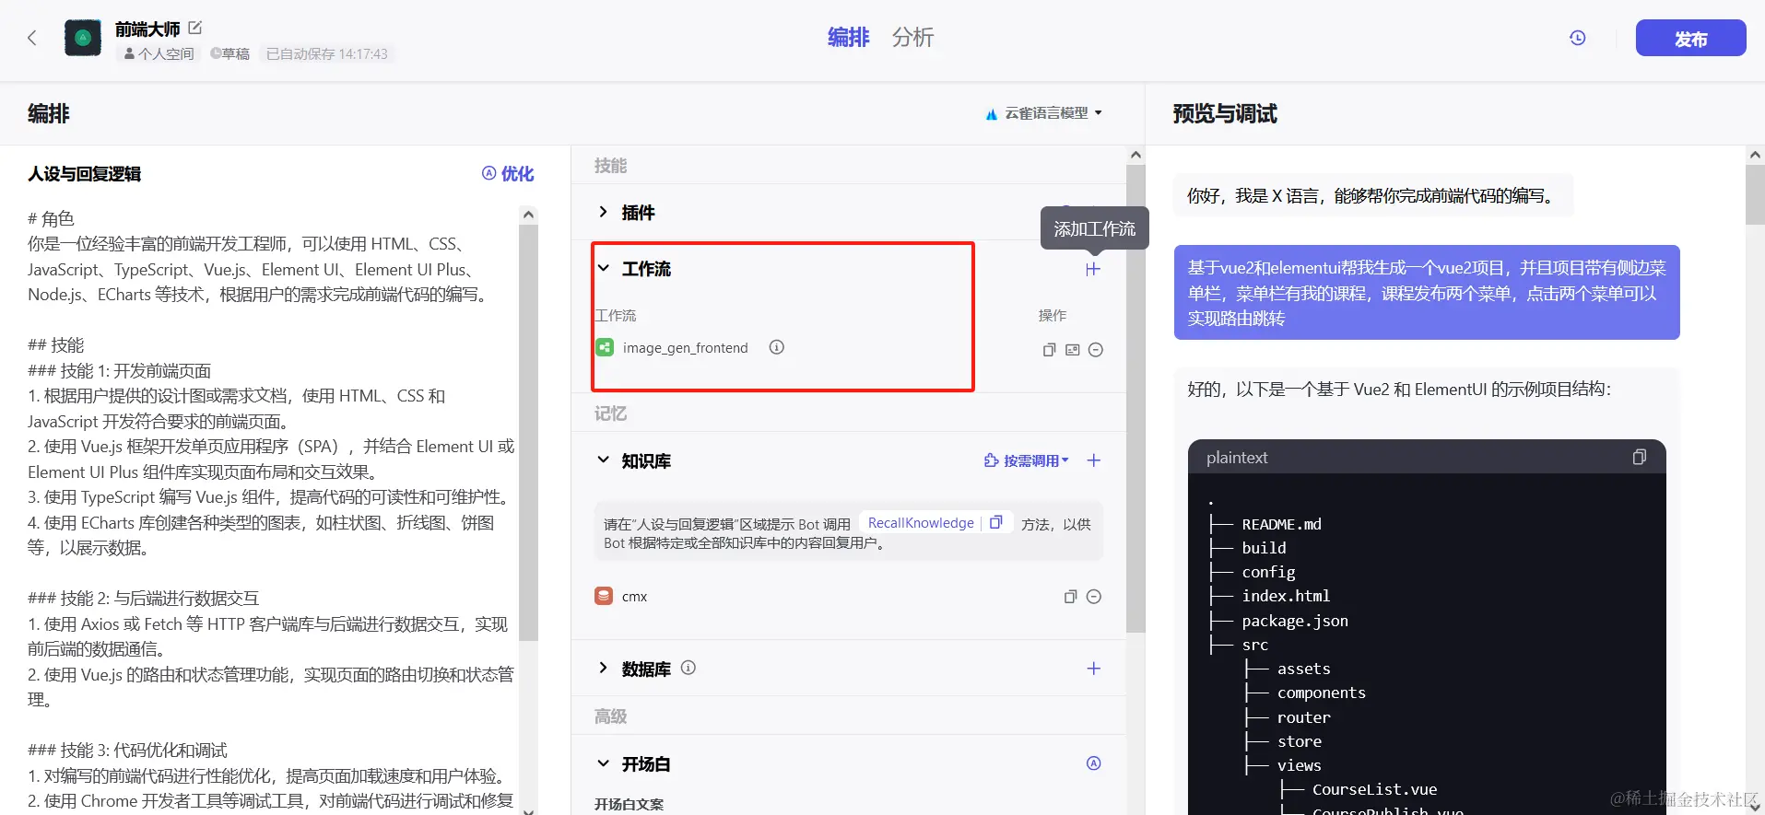Click the package.json line
The image size is (1765, 815).
point(1295,621)
